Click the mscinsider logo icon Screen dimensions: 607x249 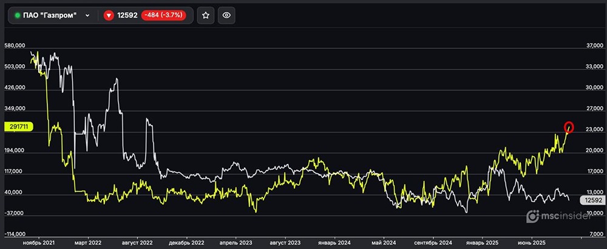click(532, 216)
